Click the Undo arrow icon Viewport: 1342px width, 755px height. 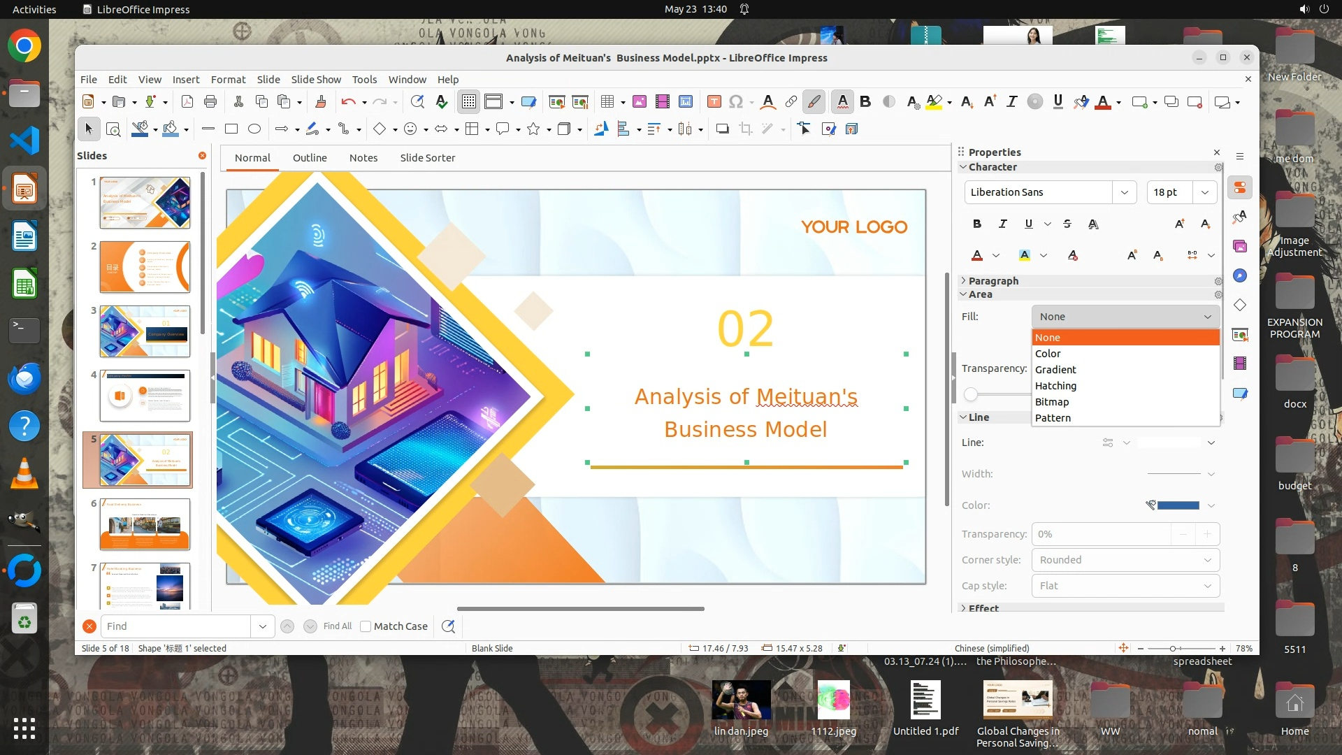(x=347, y=102)
